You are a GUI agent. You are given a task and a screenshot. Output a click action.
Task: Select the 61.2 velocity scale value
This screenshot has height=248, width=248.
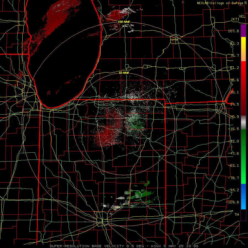(x=234, y=68)
